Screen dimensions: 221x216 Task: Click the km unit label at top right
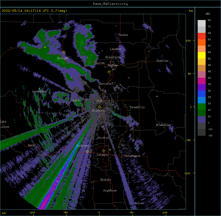[x=191, y=11]
